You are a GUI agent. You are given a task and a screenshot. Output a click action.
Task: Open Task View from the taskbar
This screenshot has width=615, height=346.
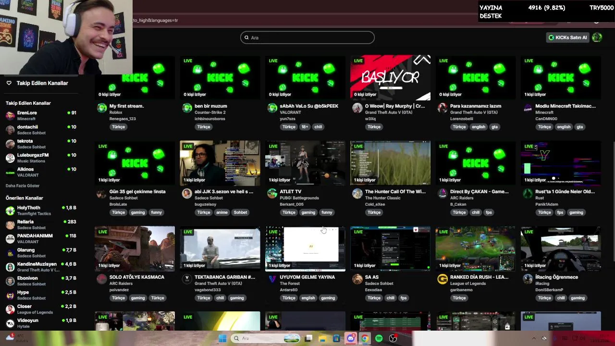pyautogui.click(x=308, y=338)
